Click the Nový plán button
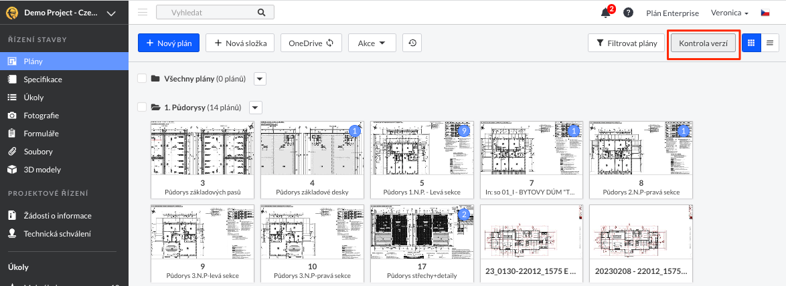Screen dimensions: 786x286 coord(169,43)
